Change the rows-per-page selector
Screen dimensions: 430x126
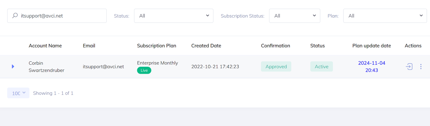tap(18, 93)
